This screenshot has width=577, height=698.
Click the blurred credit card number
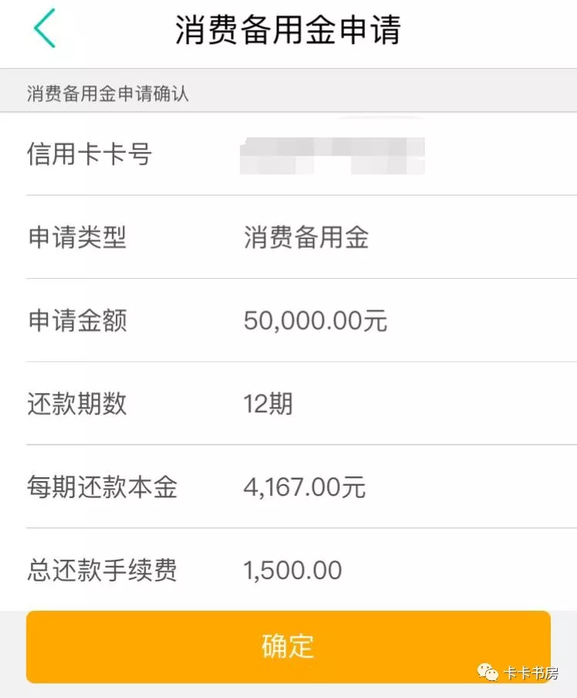coord(332,154)
